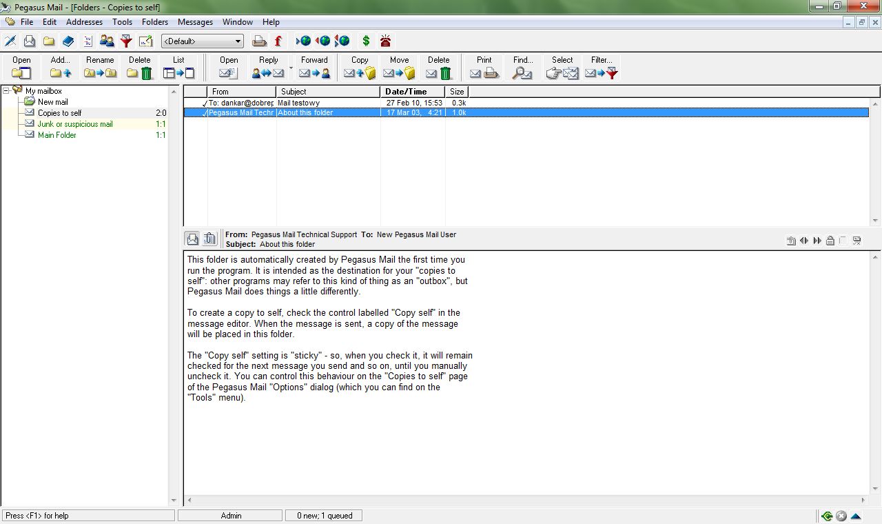Click the printer icon in top toolbar
This screenshot has width=882, height=524.
tap(259, 41)
